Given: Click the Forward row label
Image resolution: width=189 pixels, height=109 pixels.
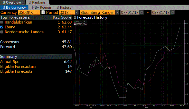Looking at the screenshot, I should [x=8, y=47].
